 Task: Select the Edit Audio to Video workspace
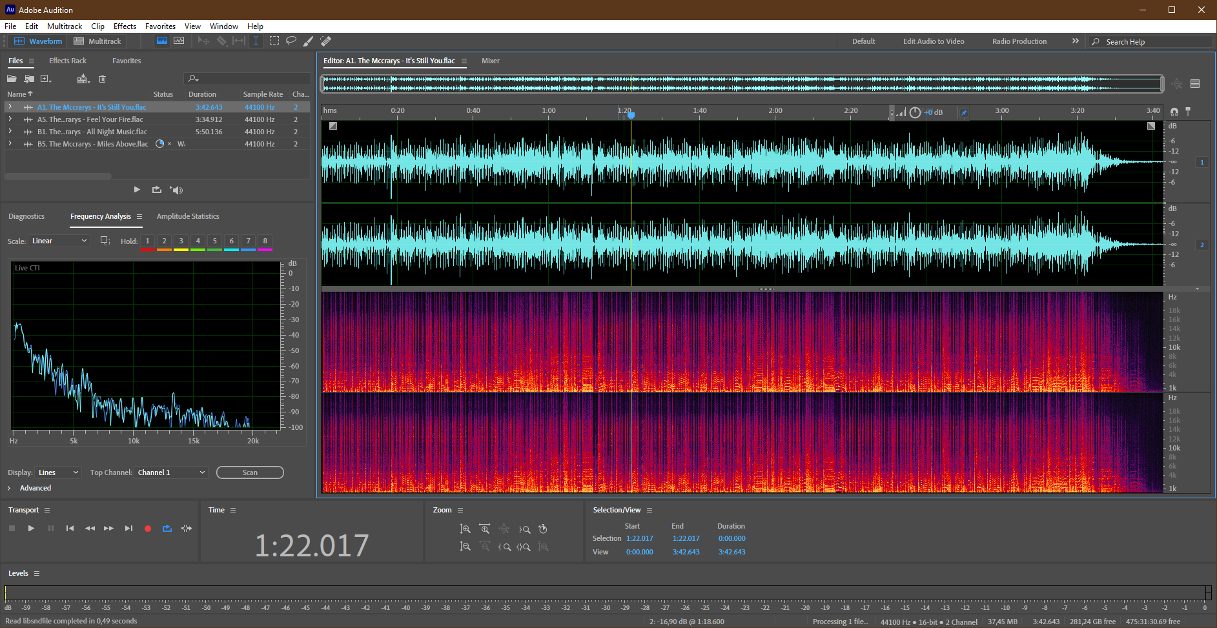pyautogui.click(x=934, y=41)
